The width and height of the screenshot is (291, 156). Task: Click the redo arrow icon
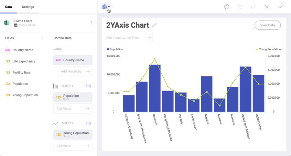pyautogui.click(x=253, y=7)
